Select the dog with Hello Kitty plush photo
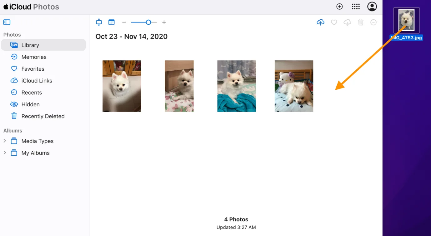Image resolution: width=431 pixels, height=236 pixels. (x=294, y=86)
